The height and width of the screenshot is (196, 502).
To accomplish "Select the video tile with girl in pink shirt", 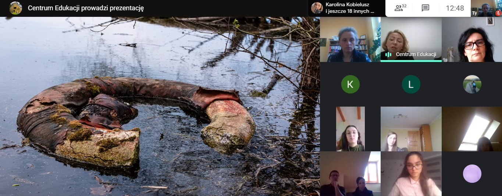I will point(411,174).
